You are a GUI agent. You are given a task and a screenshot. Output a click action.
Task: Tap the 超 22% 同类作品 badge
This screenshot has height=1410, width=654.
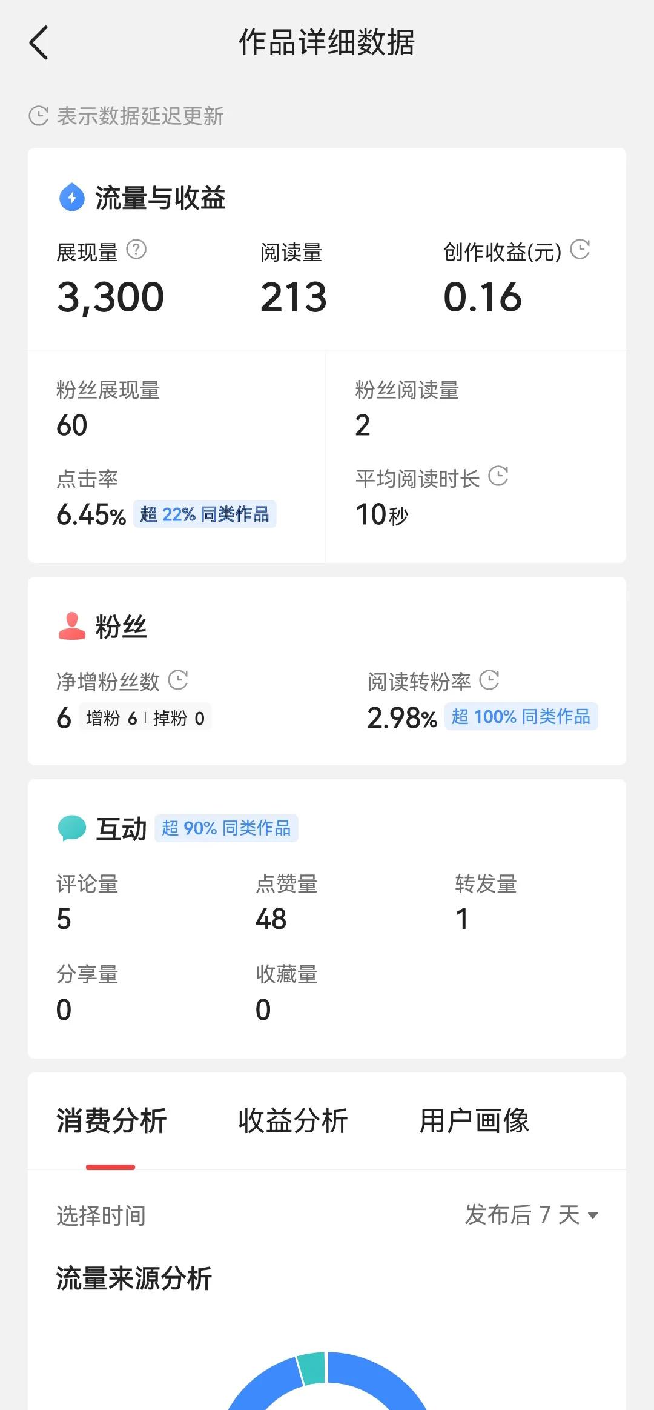pos(205,514)
